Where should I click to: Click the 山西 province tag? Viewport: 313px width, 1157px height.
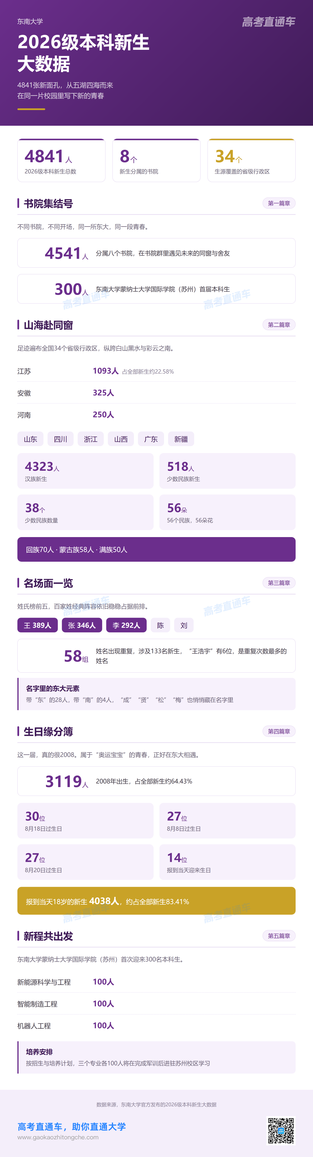pyautogui.click(x=121, y=439)
